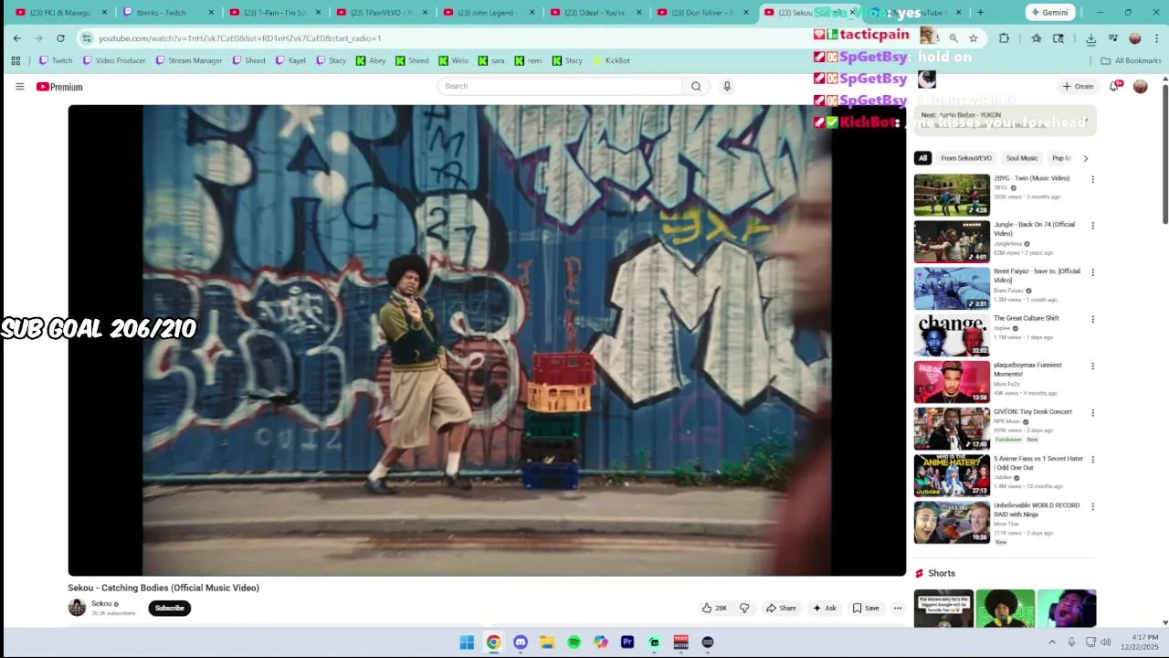Open the Video Producer bookmark

pos(113,60)
